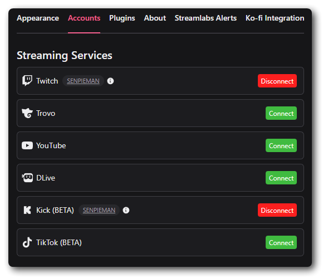Click the TikTok (BETA) label
Screen dimensions: 323x278
59,242
